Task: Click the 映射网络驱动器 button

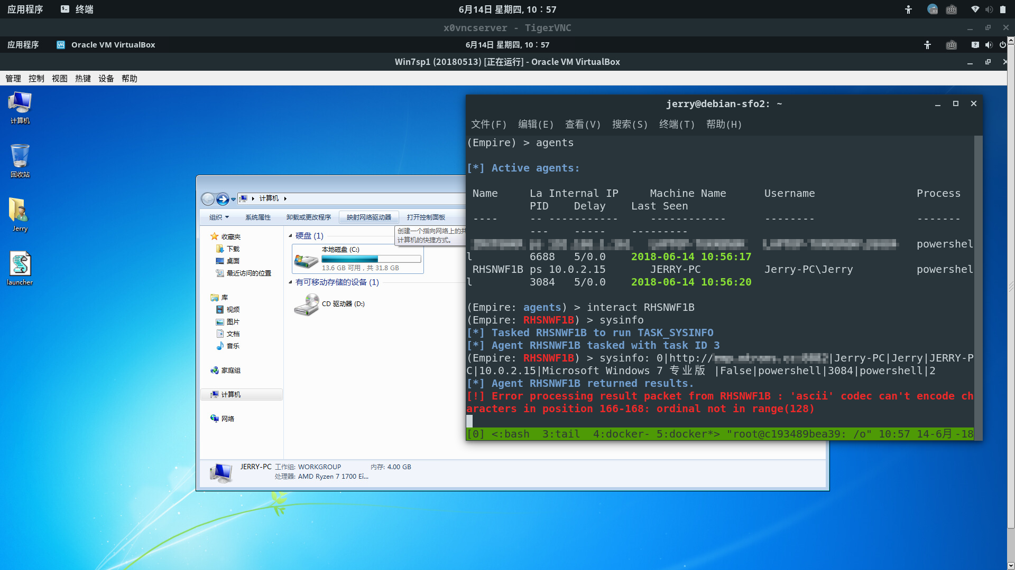Action: [369, 217]
